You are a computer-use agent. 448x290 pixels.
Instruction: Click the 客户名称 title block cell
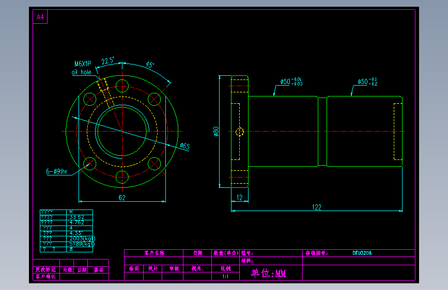[155, 253]
